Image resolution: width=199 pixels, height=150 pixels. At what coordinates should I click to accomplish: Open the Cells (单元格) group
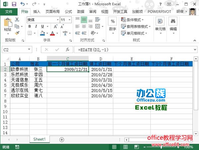coord(160,26)
